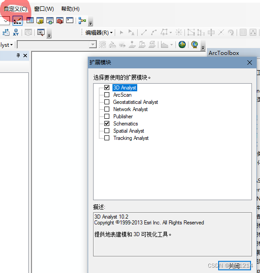
Task: Click the Create Contours tool icon
Action: tap(103, 45)
